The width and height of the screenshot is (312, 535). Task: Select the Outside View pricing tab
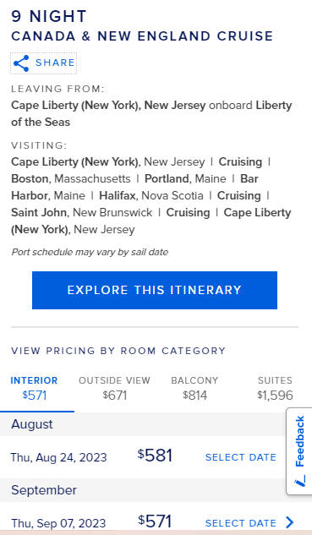[x=114, y=388]
